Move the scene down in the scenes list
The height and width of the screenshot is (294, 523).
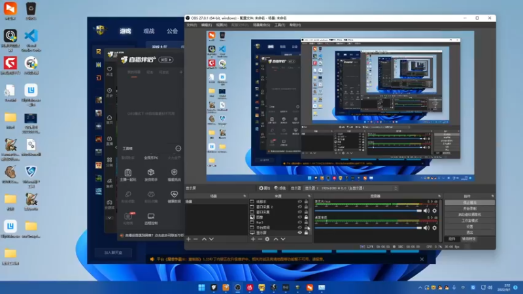pos(211,239)
